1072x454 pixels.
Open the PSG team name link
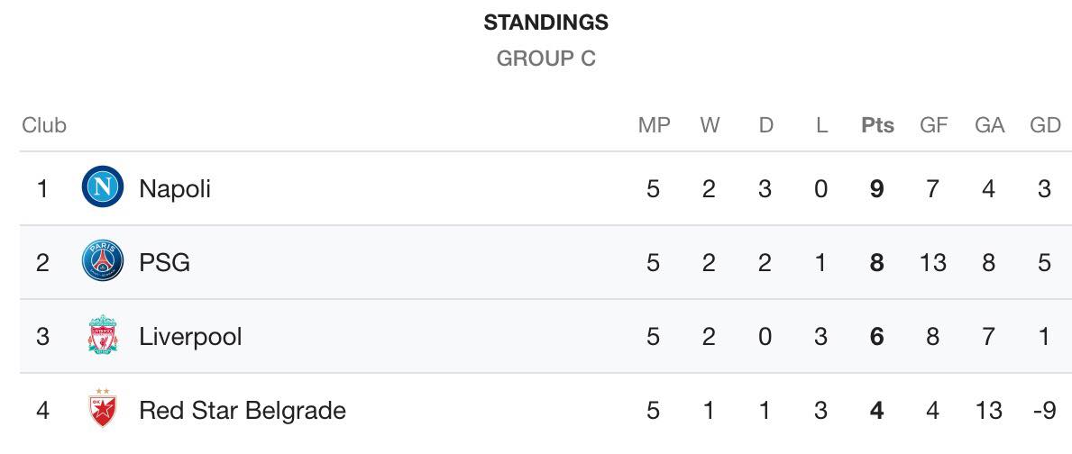pos(164,262)
